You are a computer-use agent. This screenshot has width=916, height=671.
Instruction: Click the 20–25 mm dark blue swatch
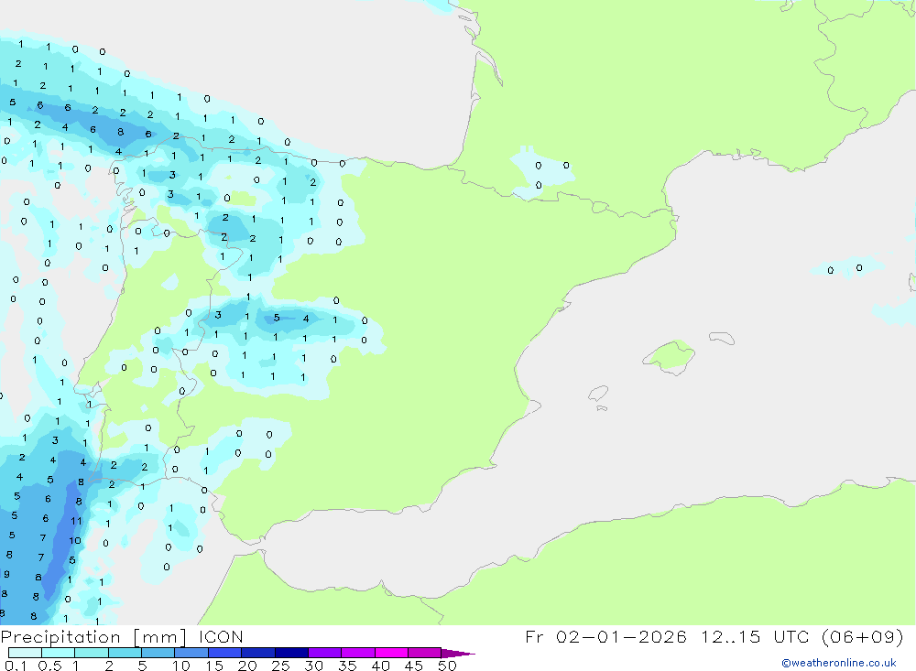[x=258, y=653]
